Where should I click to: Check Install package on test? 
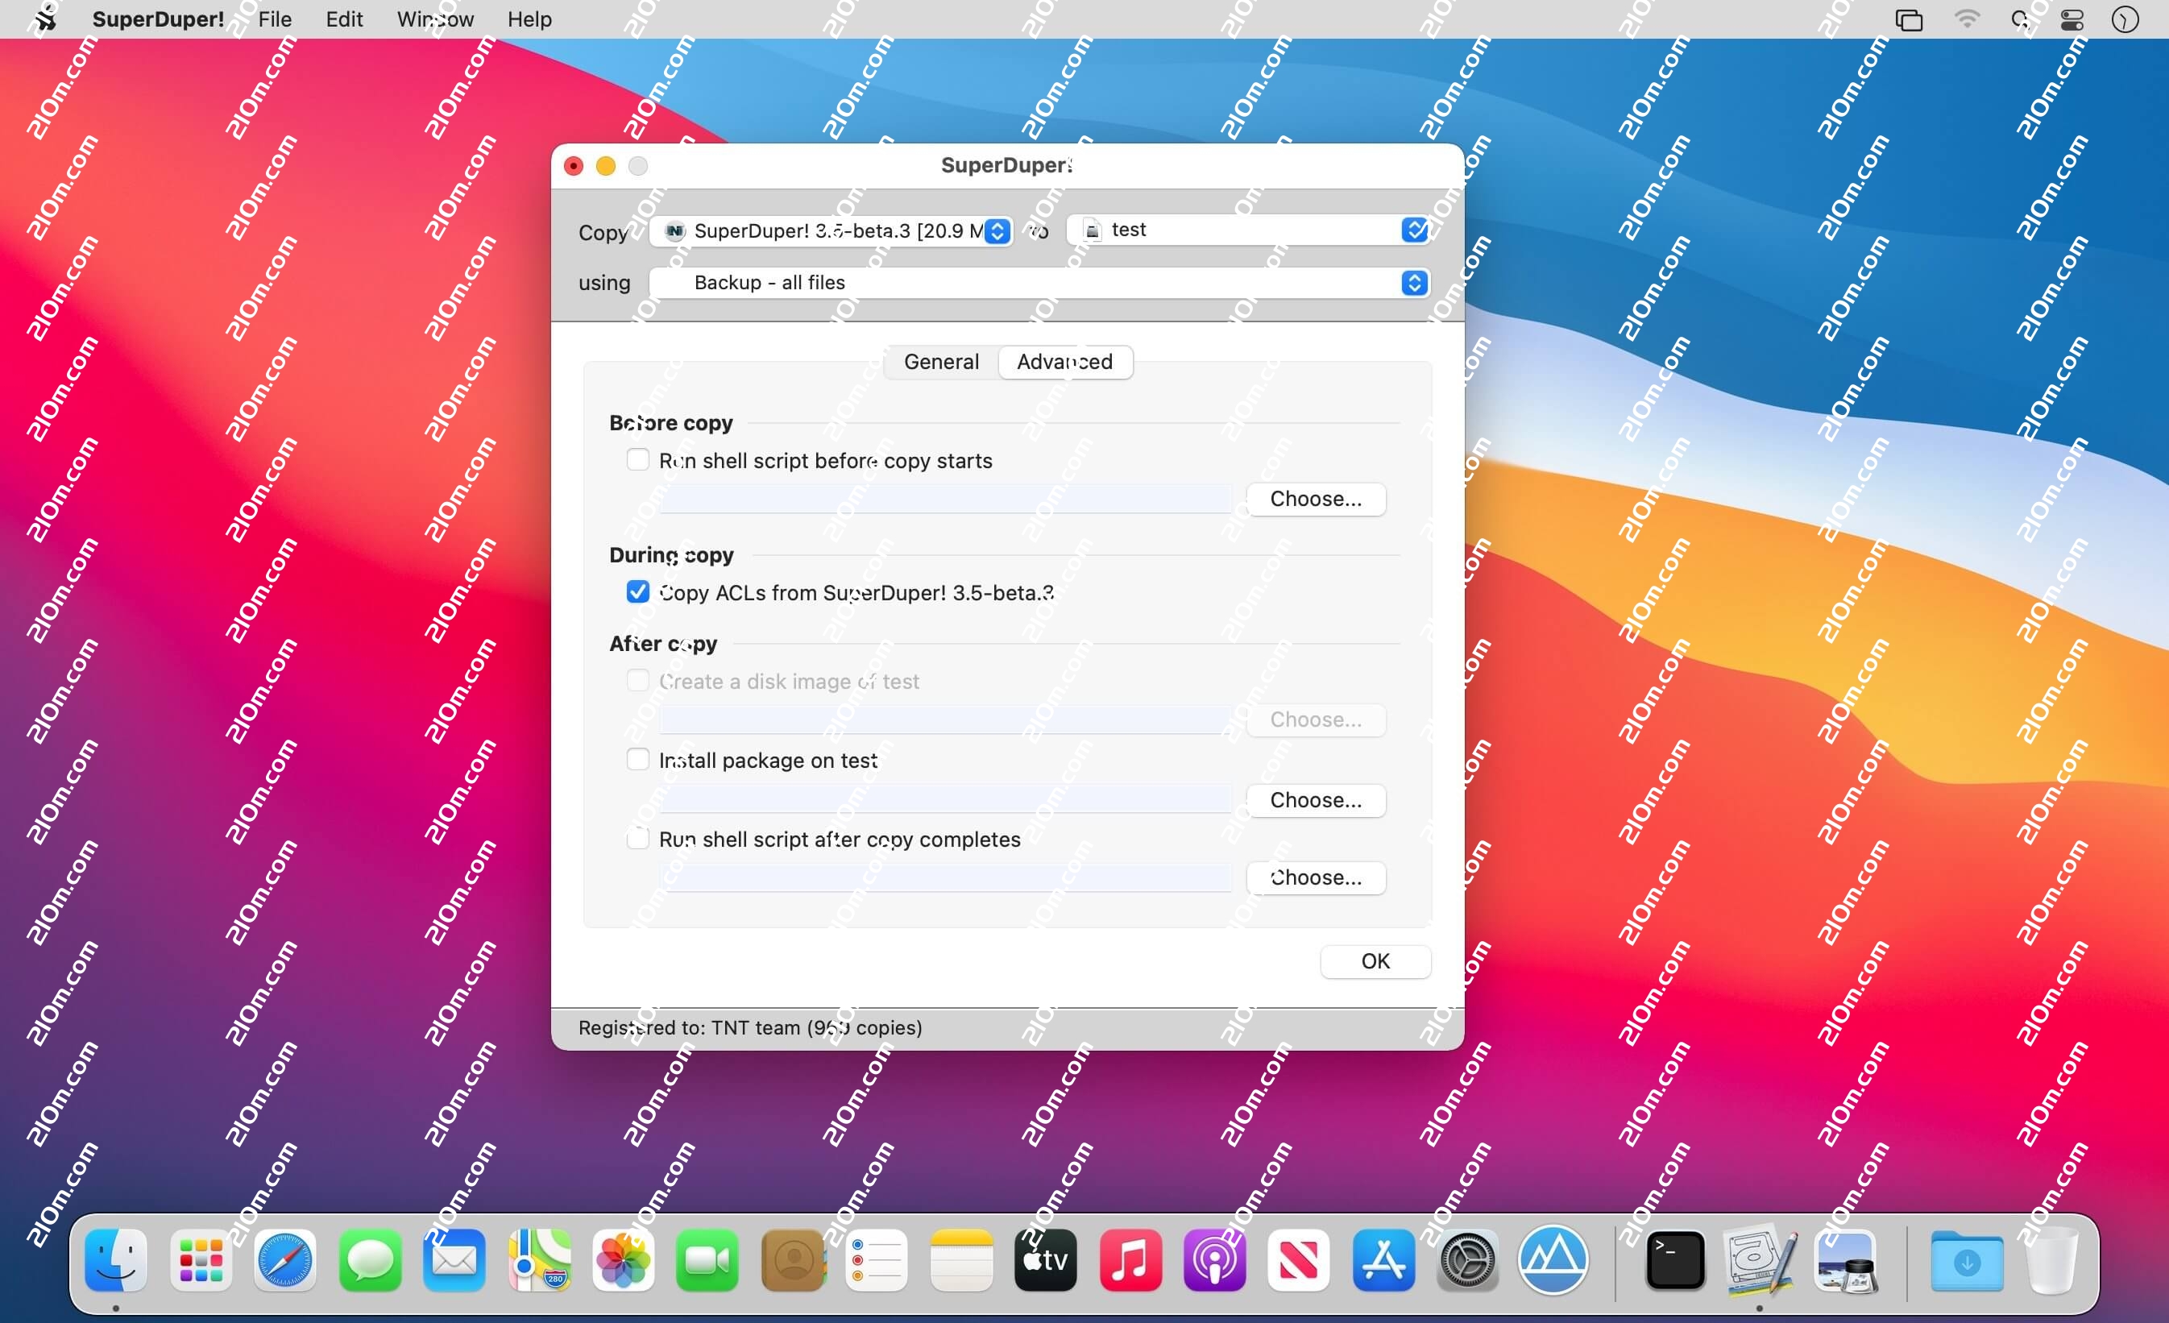pos(637,759)
